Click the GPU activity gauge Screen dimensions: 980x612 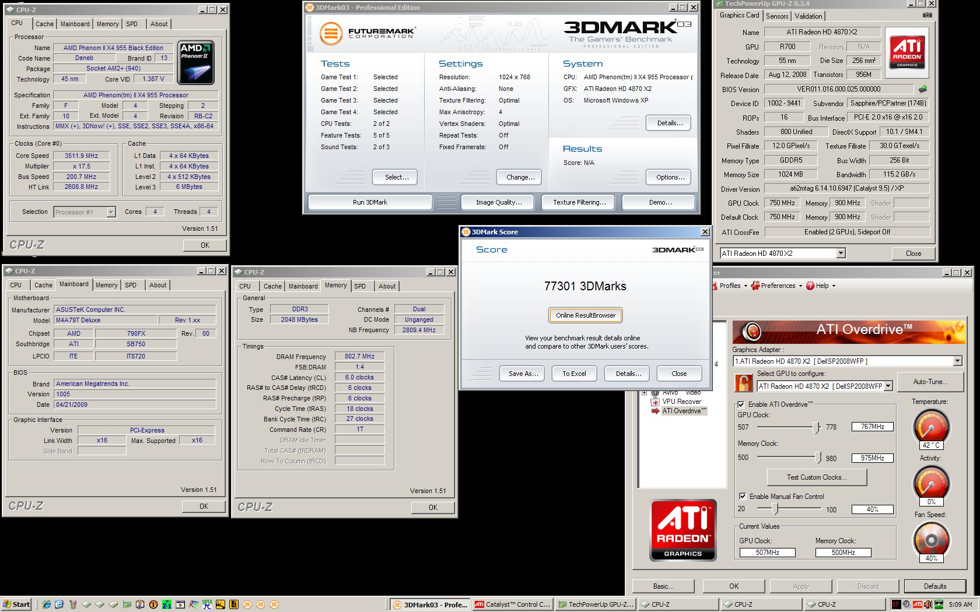(x=931, y=484)
